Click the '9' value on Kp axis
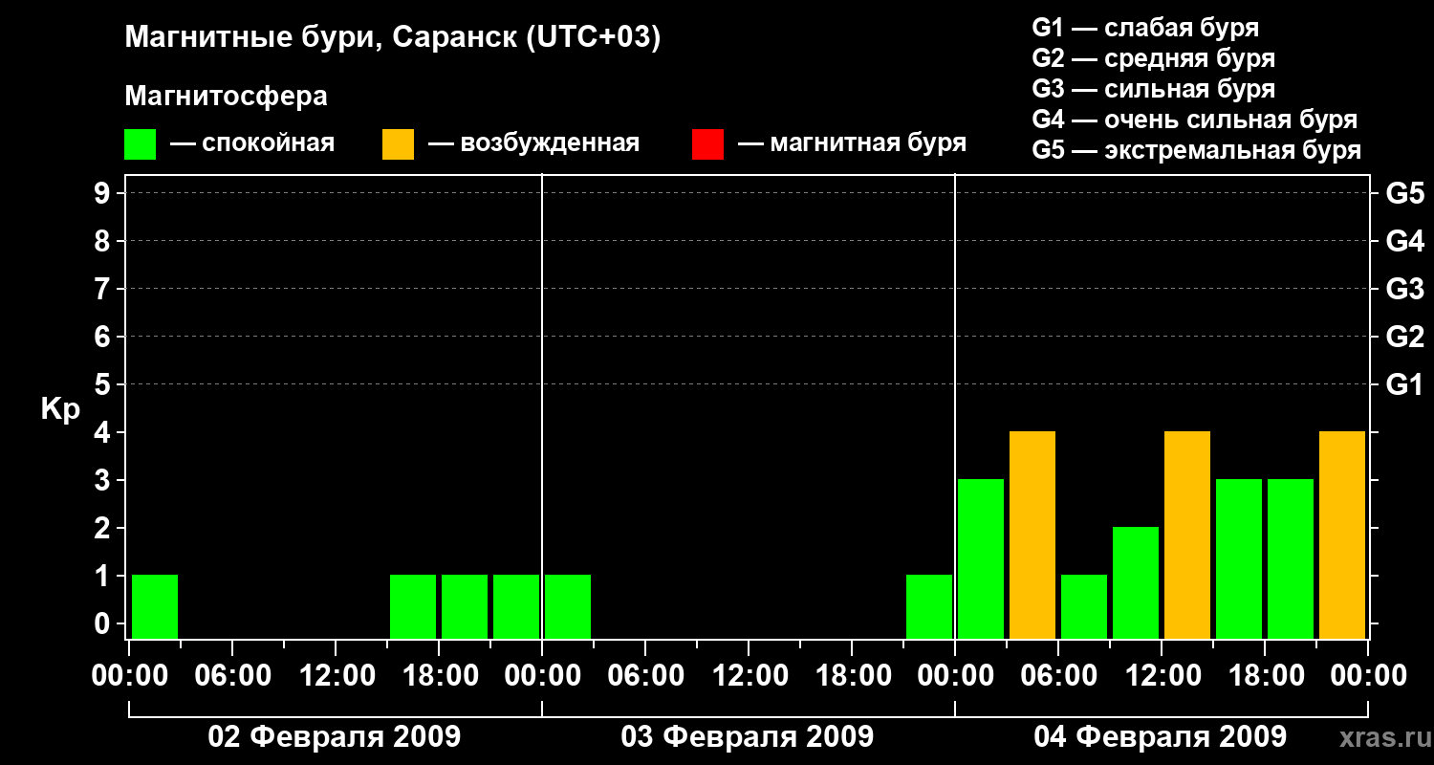The width and height of the screenshot is (1434, 765). point(104,193)
